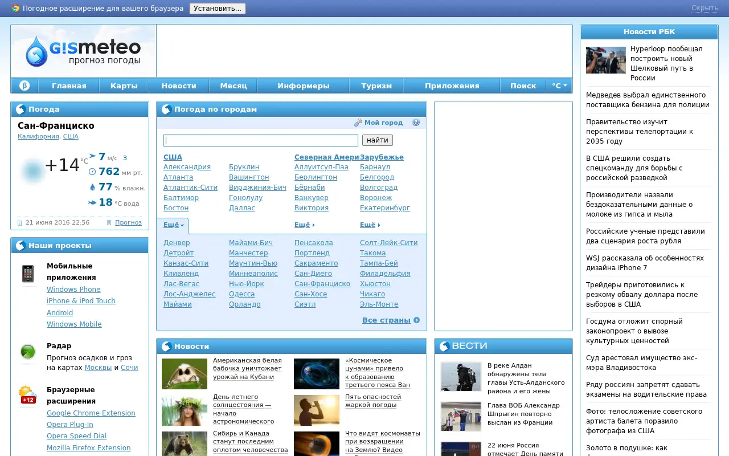
Task: Click the forecast page icon beside Прогноз
Action: pyautogui.click(x=109, y=223)
